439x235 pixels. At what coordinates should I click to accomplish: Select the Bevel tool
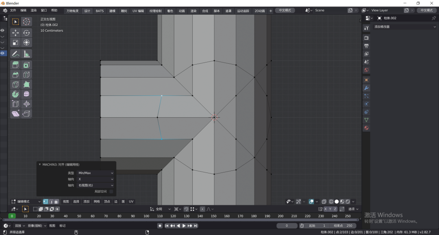[x=15, y=75]
